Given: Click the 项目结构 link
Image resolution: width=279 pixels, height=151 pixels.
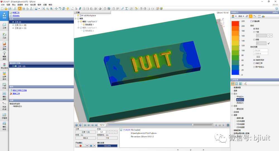Looking at the screenshot, I should [16, 16].
